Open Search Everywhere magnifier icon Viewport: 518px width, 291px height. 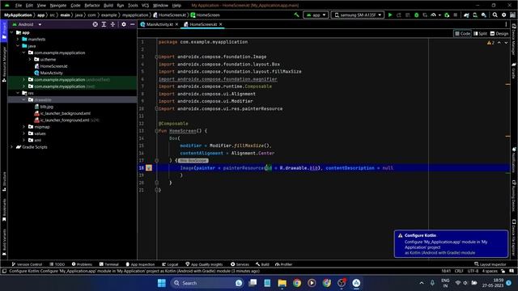(x=495, y=15)
